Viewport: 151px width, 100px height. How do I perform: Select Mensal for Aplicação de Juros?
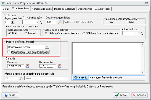[26, 33]
